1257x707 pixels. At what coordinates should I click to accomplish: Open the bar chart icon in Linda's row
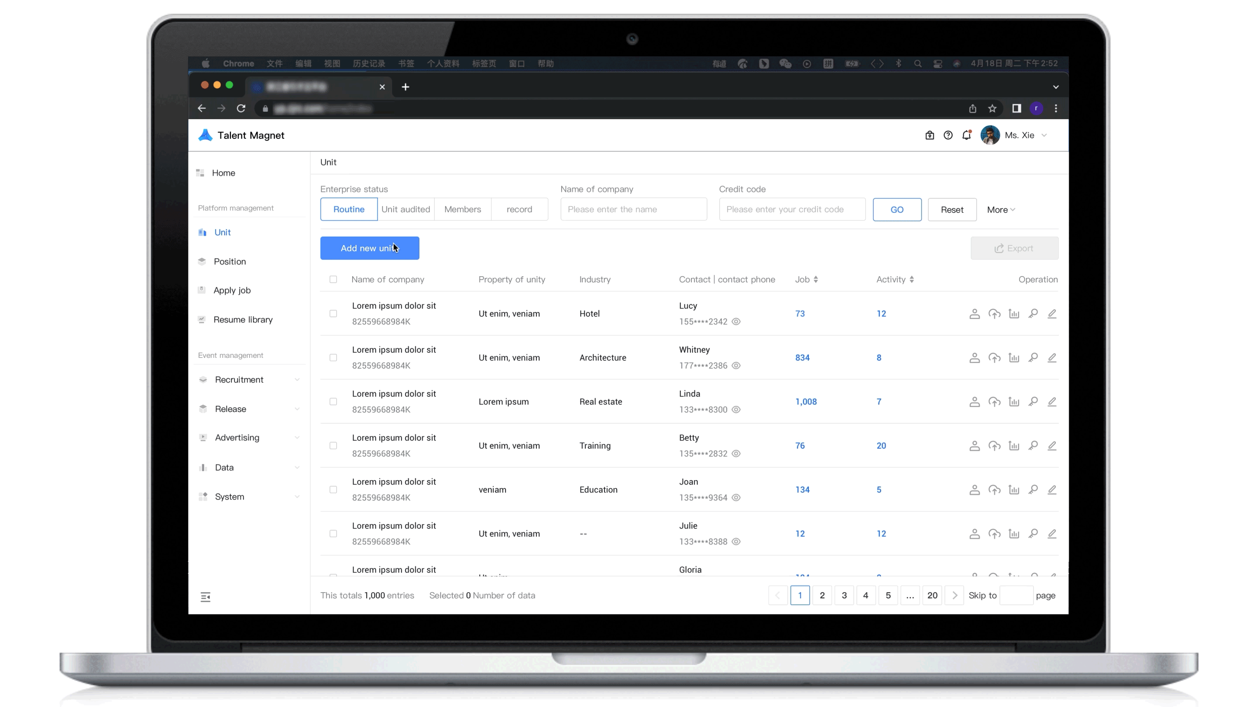click(1013, 402)
